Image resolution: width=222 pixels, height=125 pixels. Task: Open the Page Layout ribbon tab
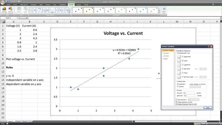tap(24, 5)
